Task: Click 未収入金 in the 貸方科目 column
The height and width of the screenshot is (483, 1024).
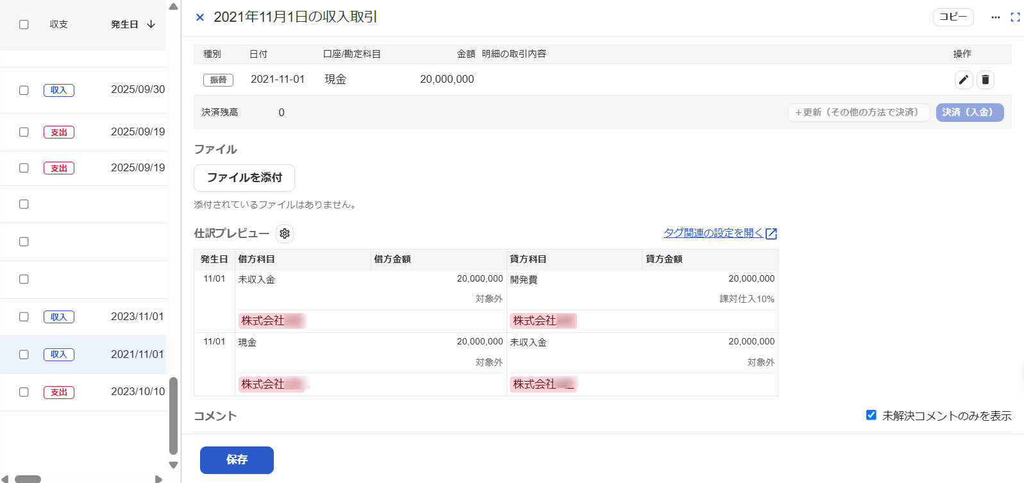Action: point(528,343)
